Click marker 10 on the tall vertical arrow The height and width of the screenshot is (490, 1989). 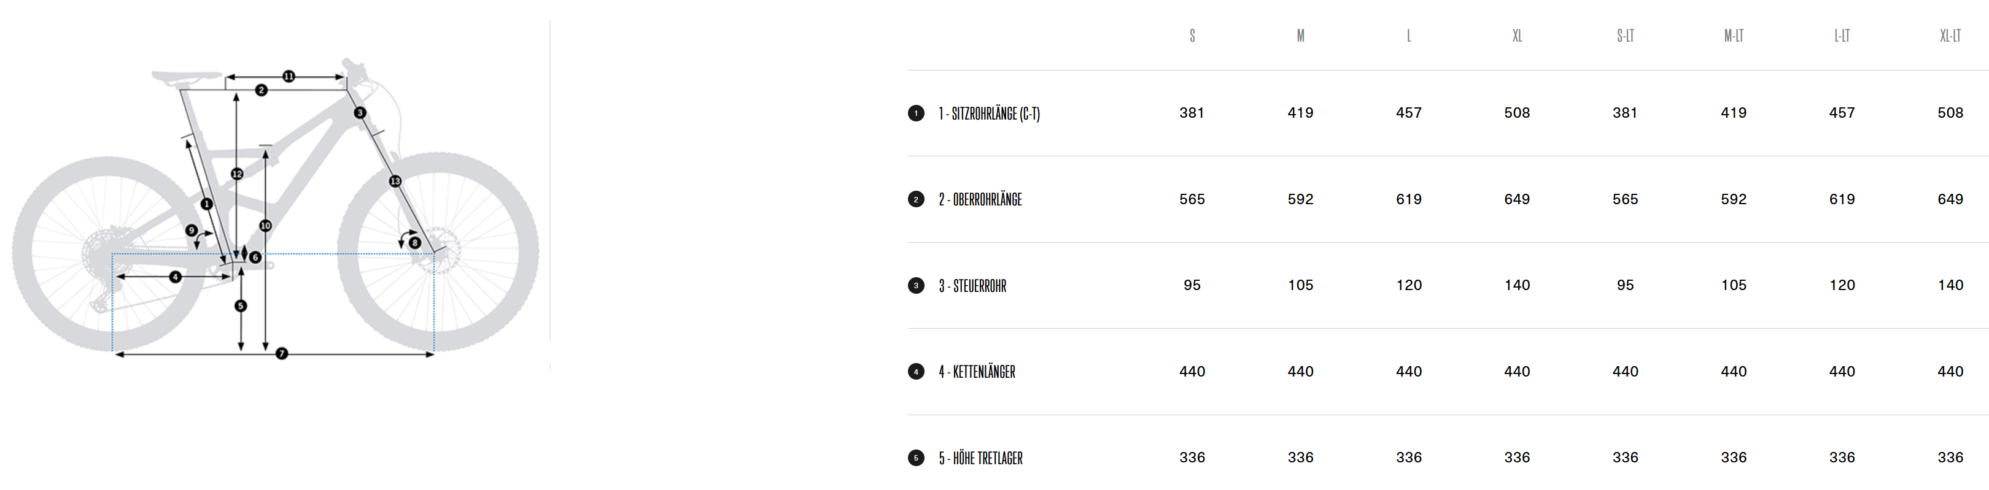pyautogui.click(x=266, y=225)
